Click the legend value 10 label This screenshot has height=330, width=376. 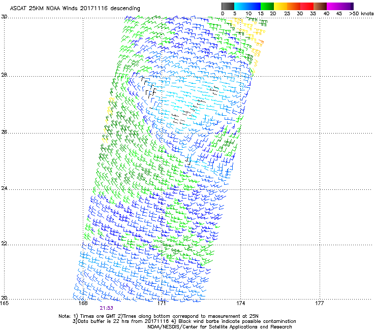pos(248,14)
